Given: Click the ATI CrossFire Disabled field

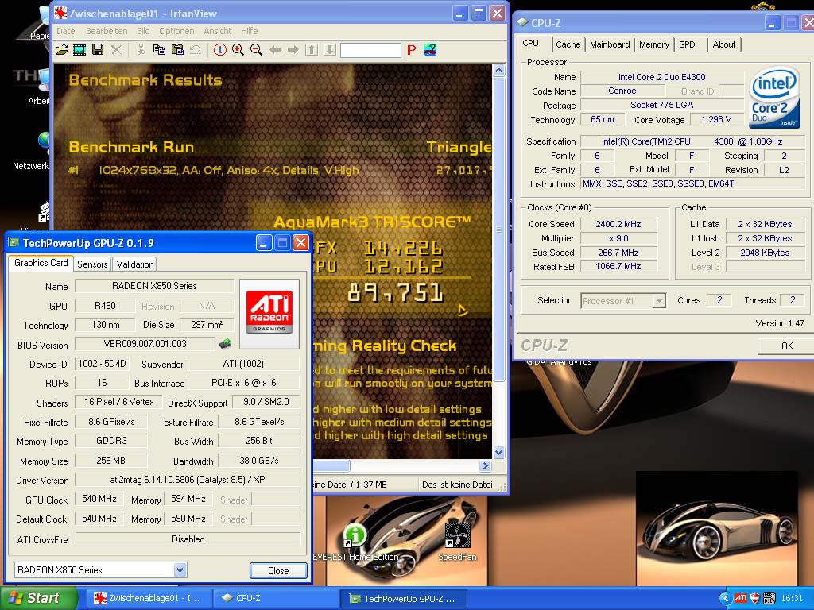Looking at the screenshot, I should (x=188, y=539).
